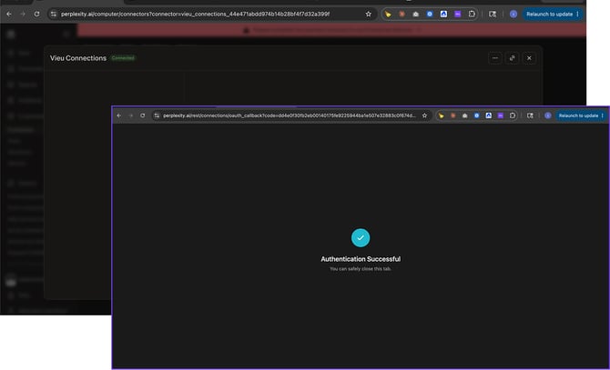This screenshot has height=370, width=610.
Task: Open more options in Vieu Connections panel
Action: [495, 58]
